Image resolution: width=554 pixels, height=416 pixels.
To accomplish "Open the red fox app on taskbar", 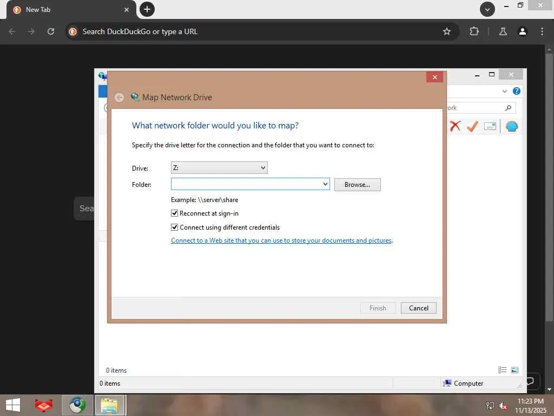I will click(x=43, y=405).
